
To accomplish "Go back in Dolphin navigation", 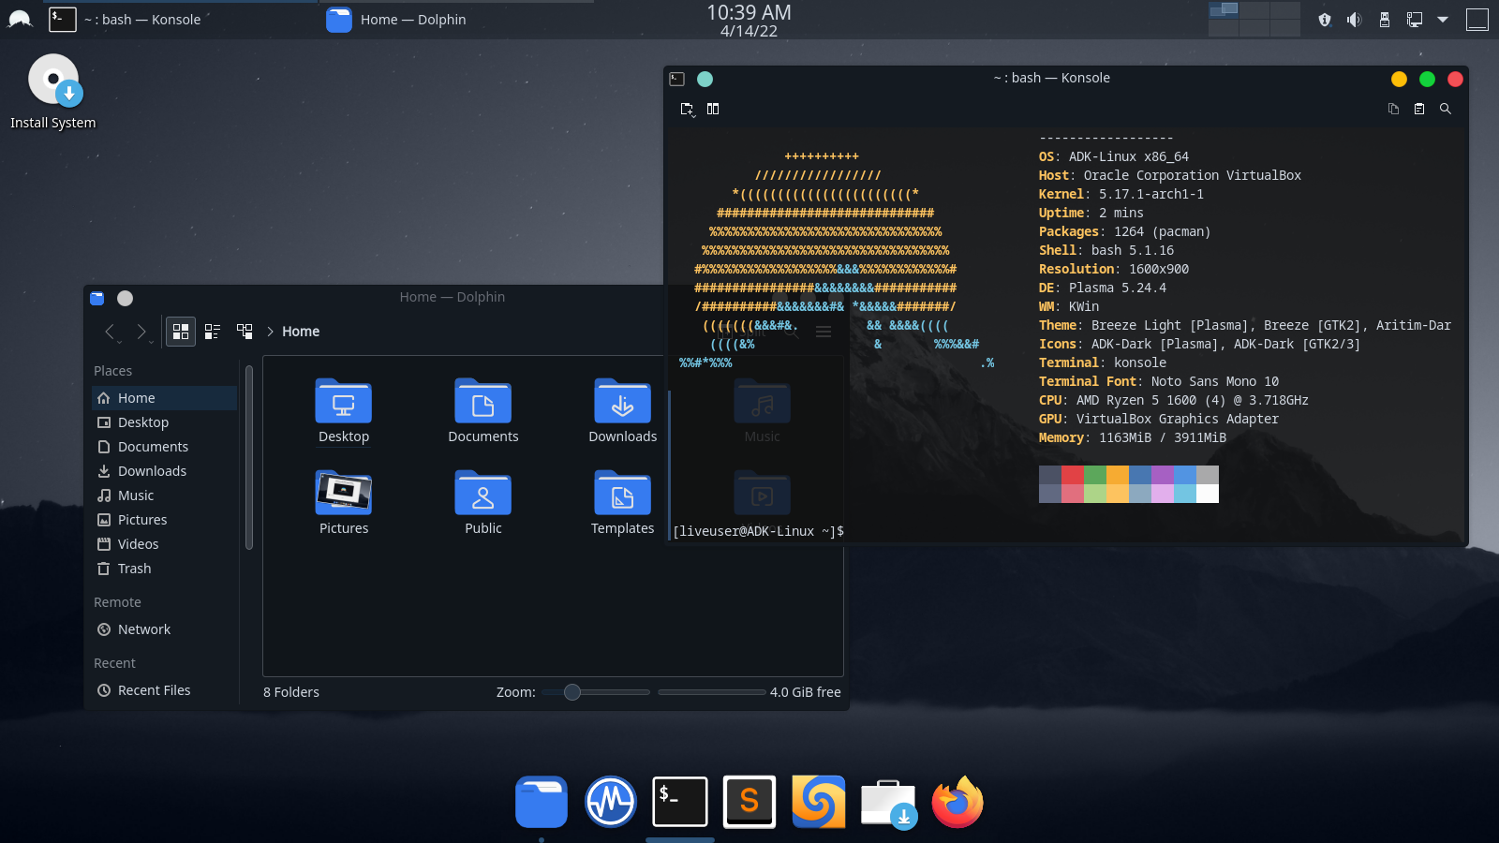I will pyautogui.click(x=110, y=332).
